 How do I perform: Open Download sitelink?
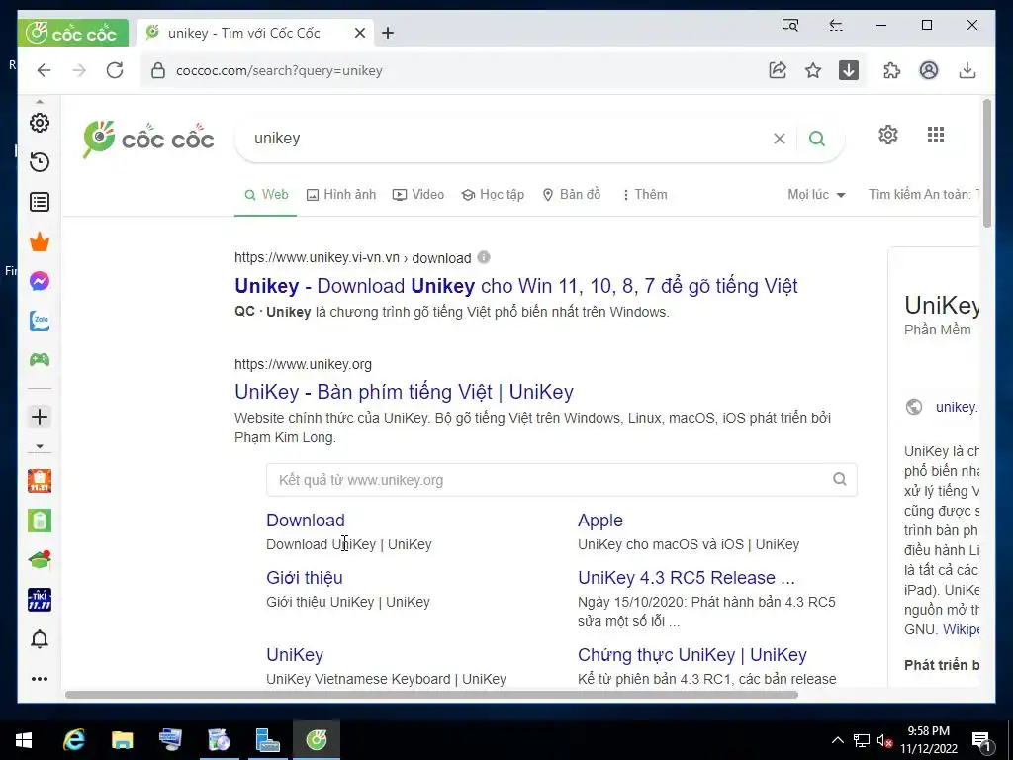coord(306,521)
